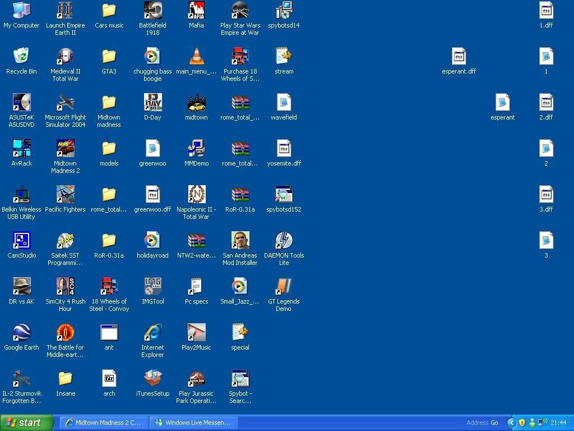The width and height of the screenshot is (574, 431).
Task: Select the Cars music folder
Action: (x=109, y=11)
